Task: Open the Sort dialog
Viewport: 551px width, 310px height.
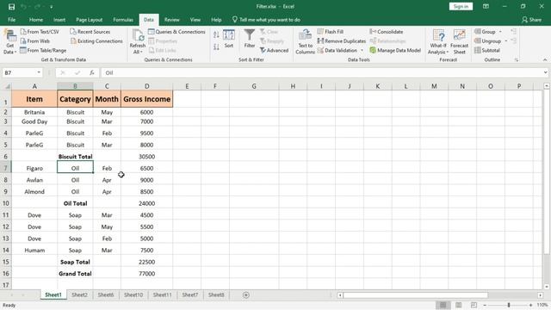Action: (229, 39)
